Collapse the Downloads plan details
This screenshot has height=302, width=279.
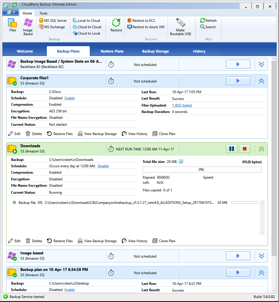coord(261,149)
